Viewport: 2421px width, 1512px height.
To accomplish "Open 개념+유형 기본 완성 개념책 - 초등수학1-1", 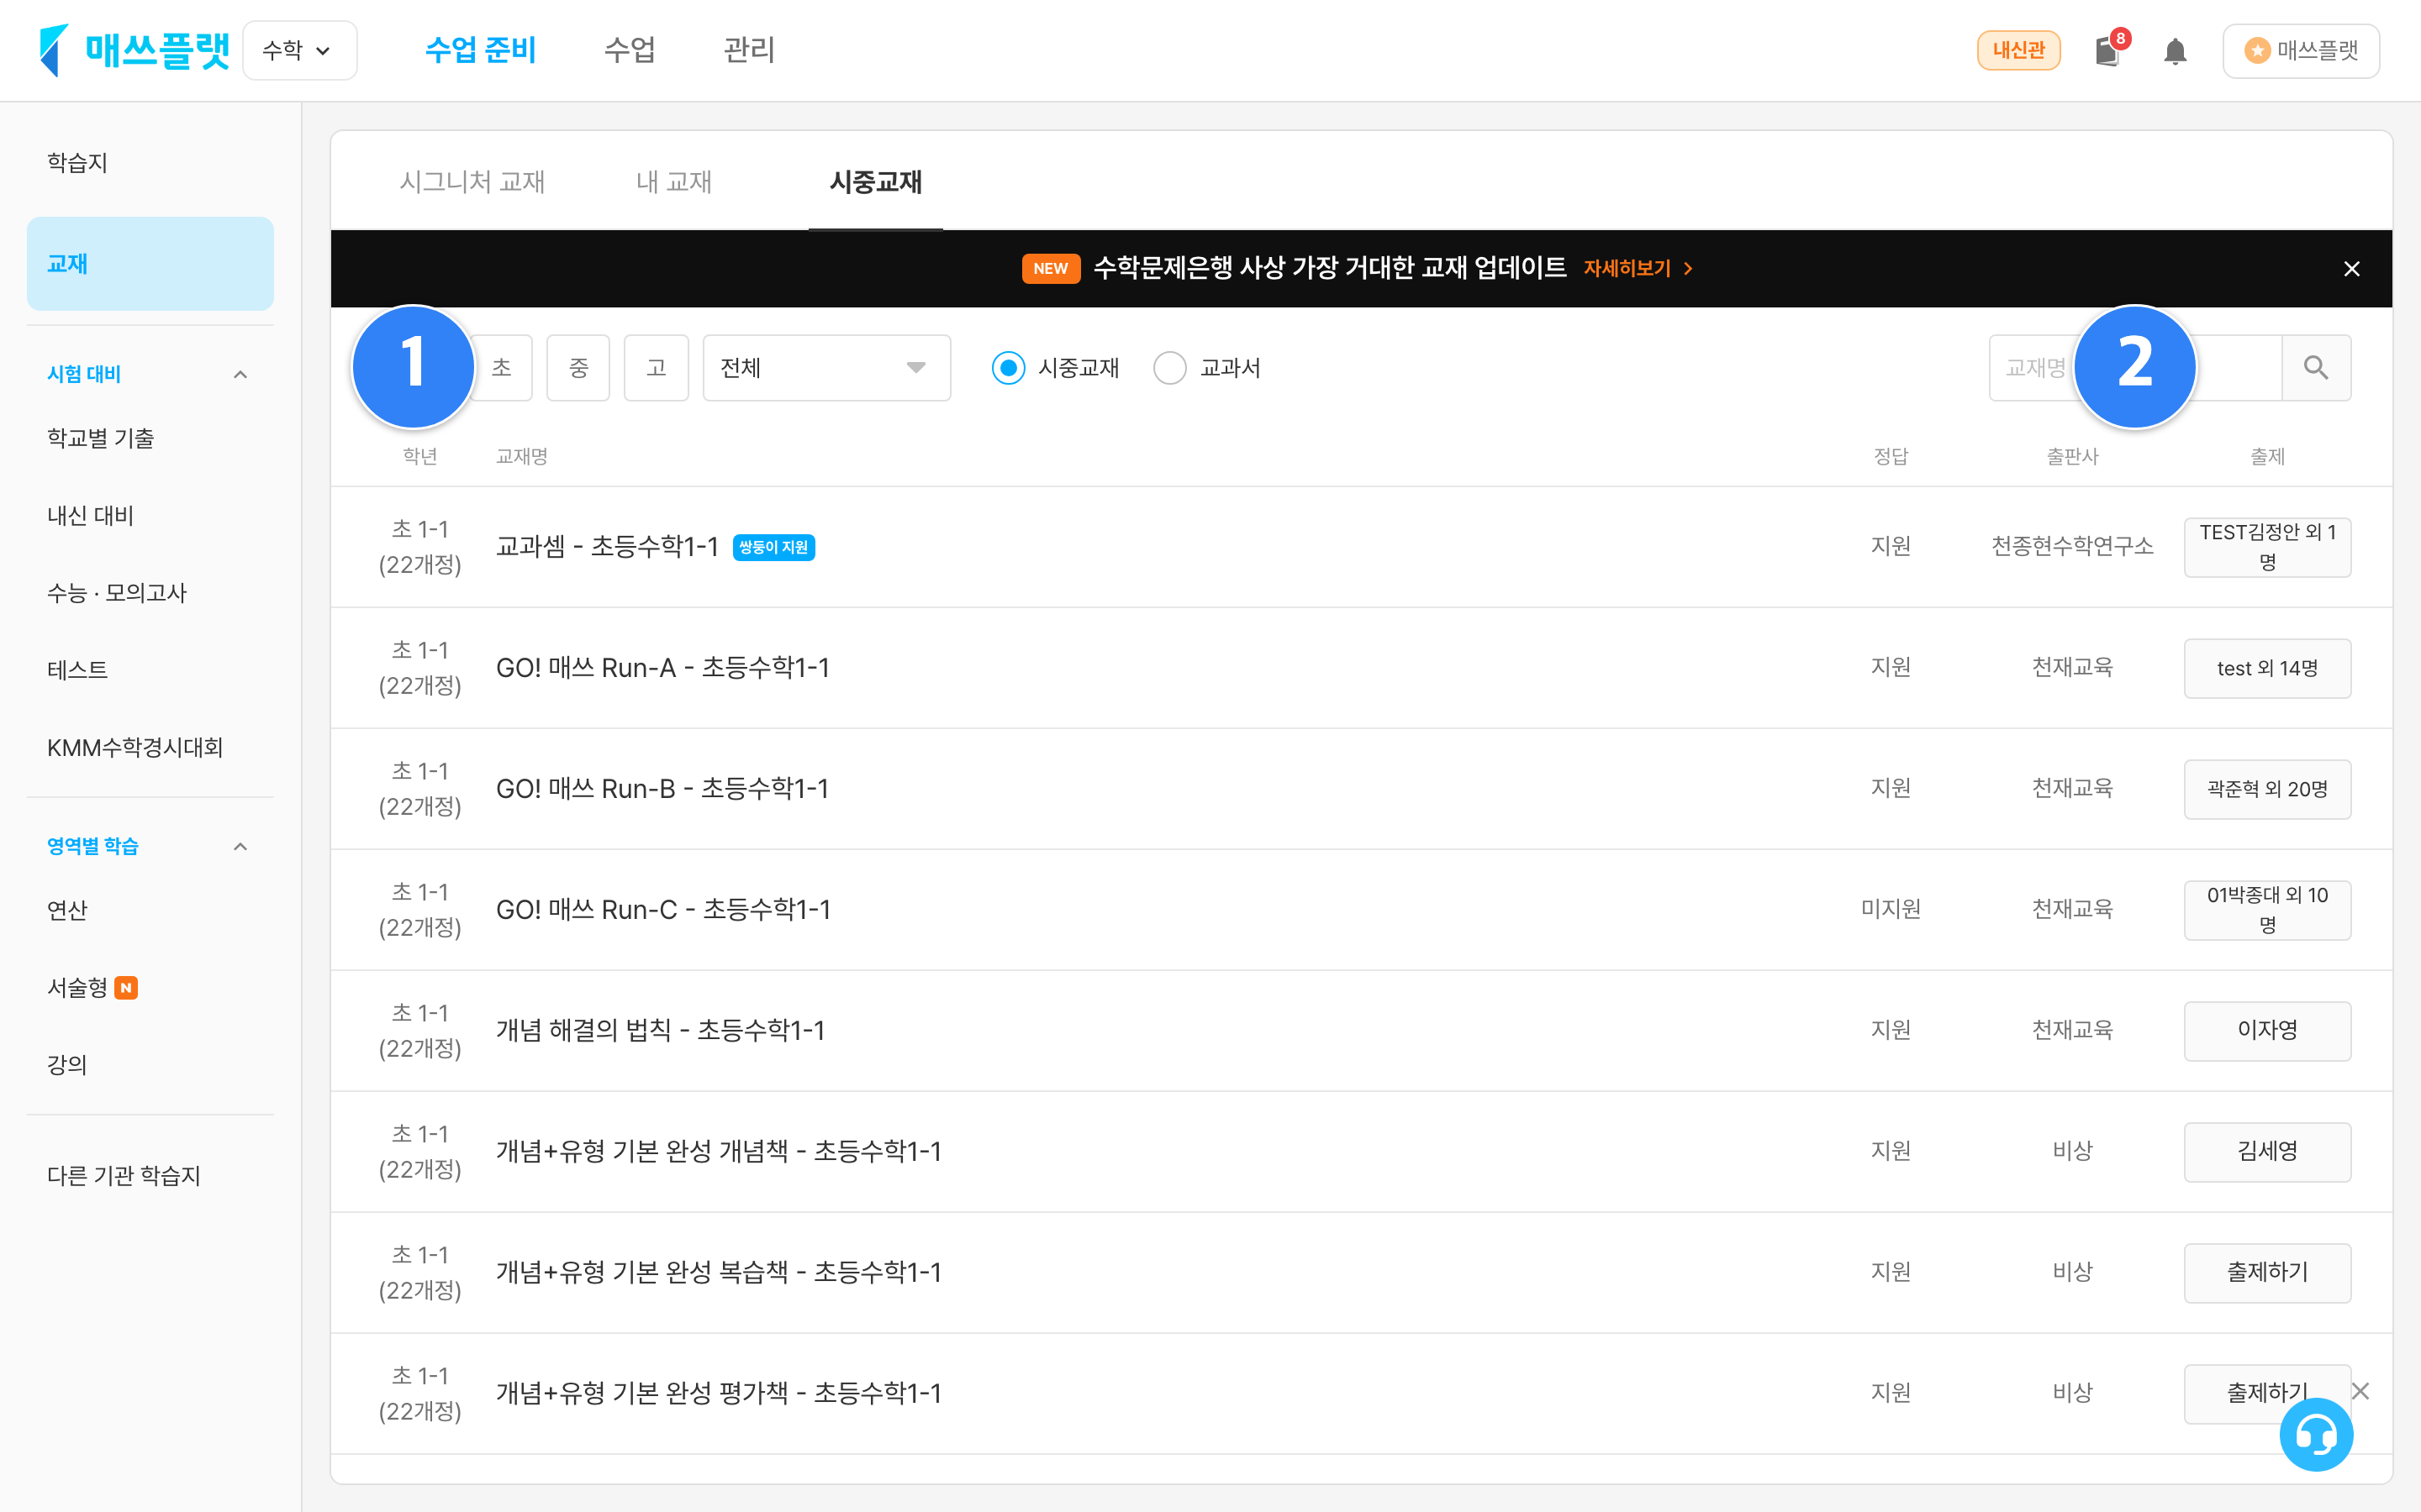I will (x=718, y=1152).
